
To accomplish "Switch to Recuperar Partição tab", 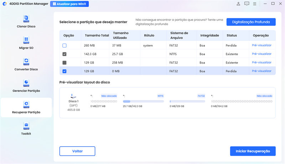I will point(26,108).
